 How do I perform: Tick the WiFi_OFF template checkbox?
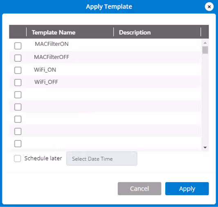[x=18, y=83]
